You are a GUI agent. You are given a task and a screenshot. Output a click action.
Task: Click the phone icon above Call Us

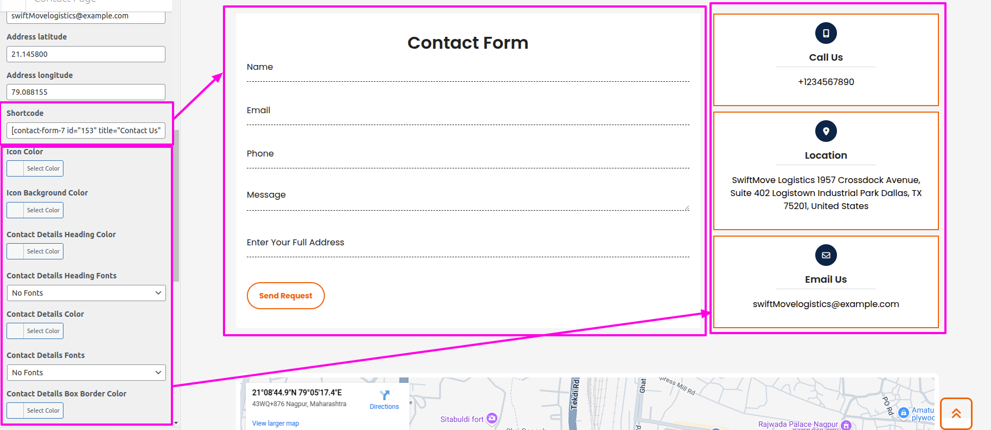(x=826, y=33)
